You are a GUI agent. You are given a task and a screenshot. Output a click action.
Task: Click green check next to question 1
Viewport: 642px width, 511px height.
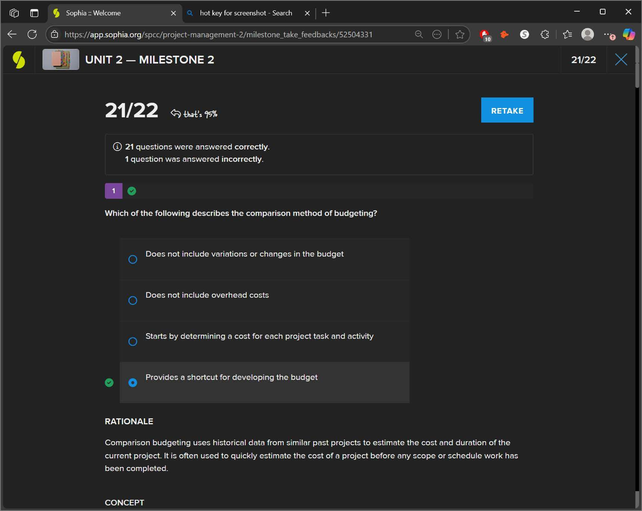click(132, 191)
